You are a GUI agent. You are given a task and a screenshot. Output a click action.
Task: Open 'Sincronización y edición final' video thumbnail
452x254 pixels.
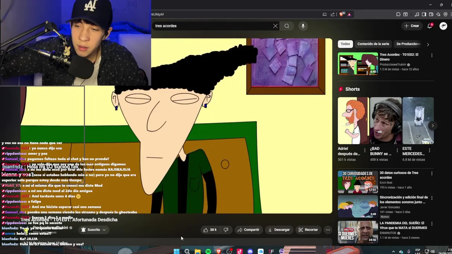(358, 206)
